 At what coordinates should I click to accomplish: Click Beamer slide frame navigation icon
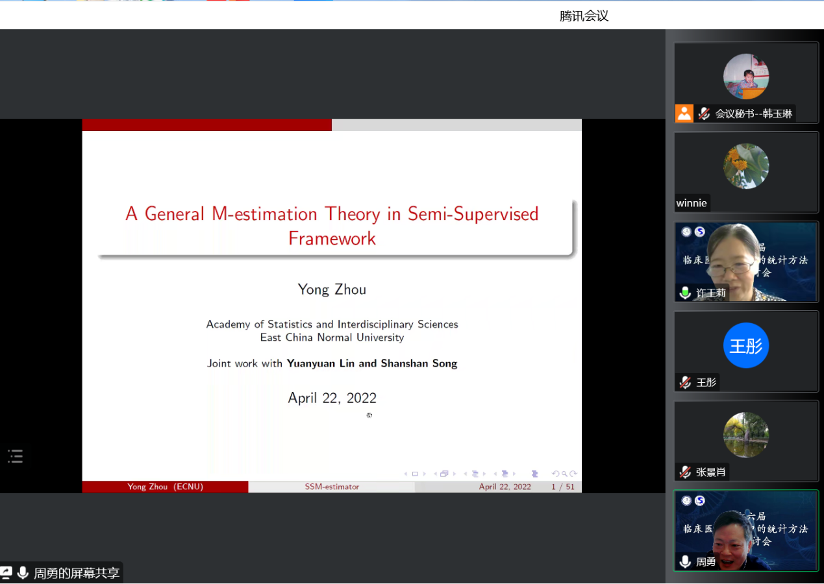pos(444,474)
